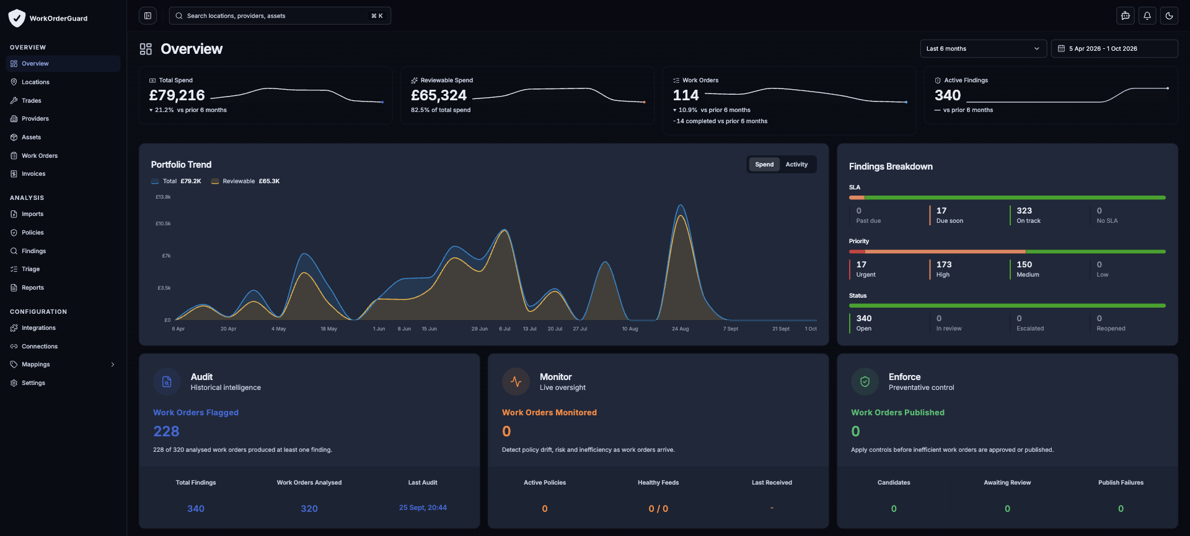Toggle the Total series legend
Screen dimensions: 1190x536
tap(176, 181)
